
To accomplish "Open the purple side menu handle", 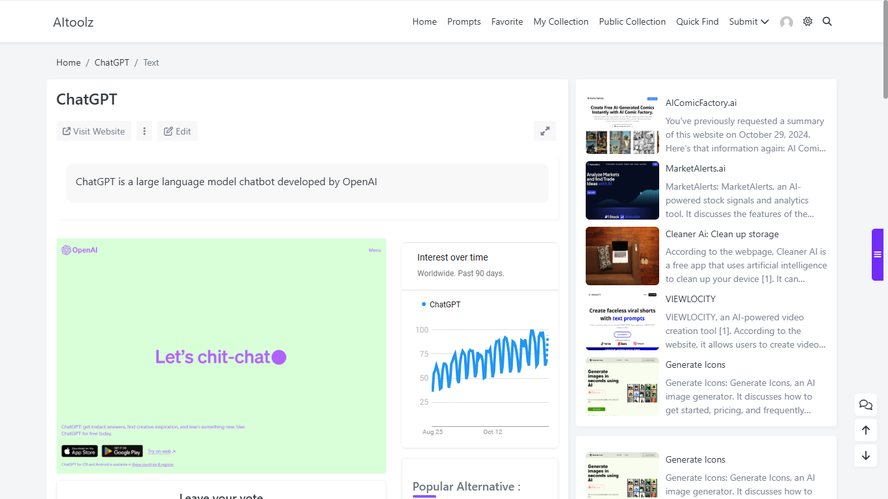I will (878, 255).
